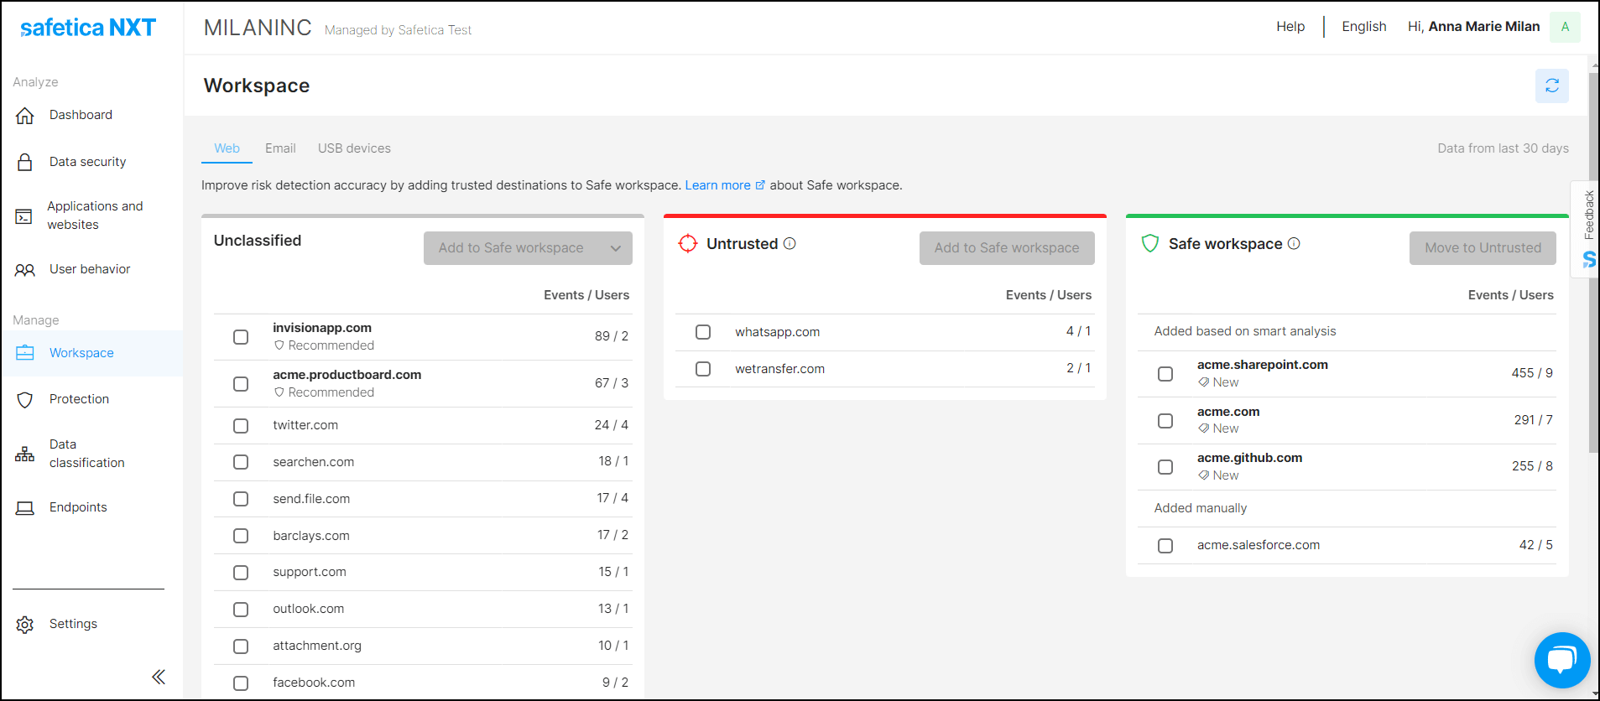Click the MILANINC organization name
The image size is (1600, 701).
[258, 28]
